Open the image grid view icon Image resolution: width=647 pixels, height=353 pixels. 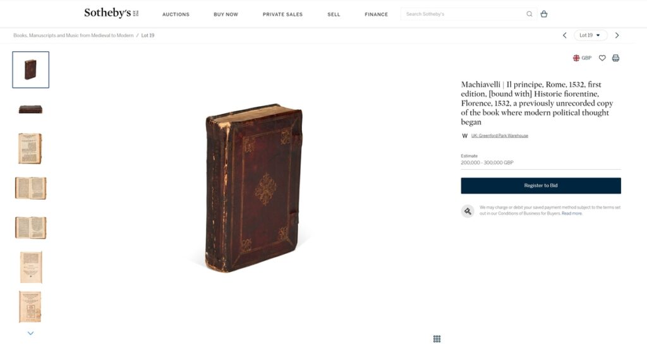(437, 339)
